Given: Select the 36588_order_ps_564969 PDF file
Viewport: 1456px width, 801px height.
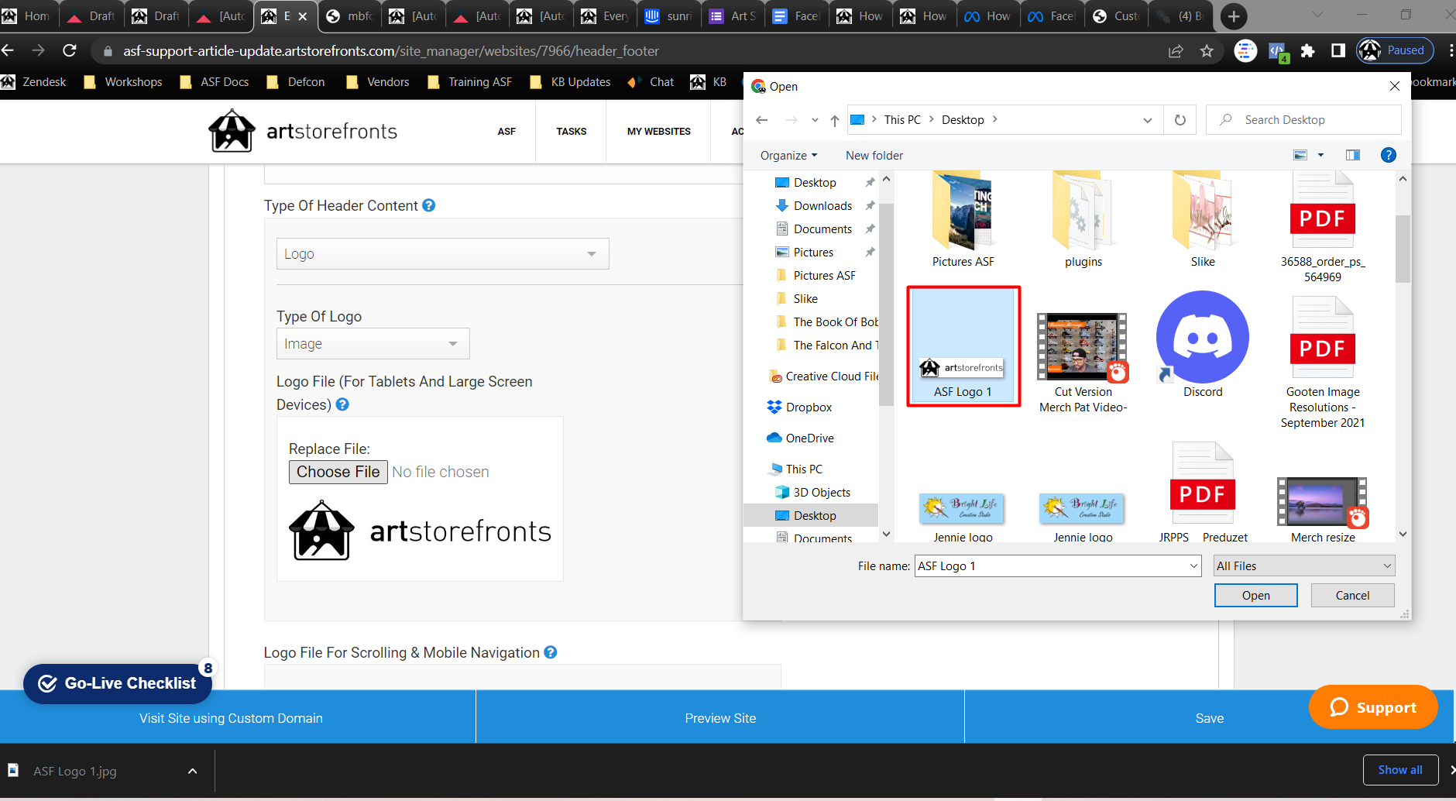Looking at the screenshot, I should 1323,228.
